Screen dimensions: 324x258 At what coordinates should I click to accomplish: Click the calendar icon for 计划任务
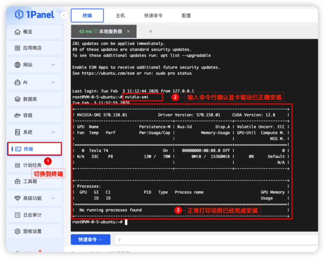point(18,165)
